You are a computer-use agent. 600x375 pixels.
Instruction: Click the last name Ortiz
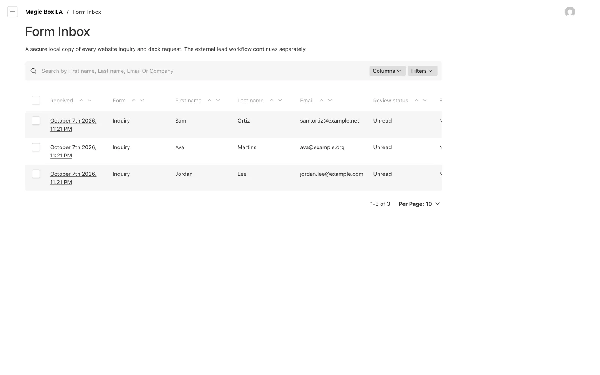[244, 121]
